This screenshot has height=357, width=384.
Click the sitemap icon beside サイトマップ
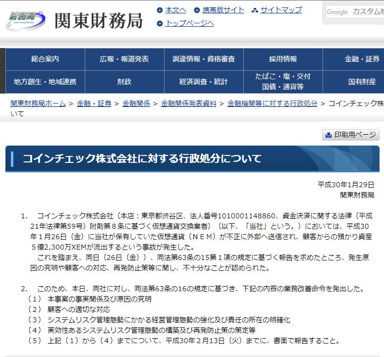pos(255,10)
